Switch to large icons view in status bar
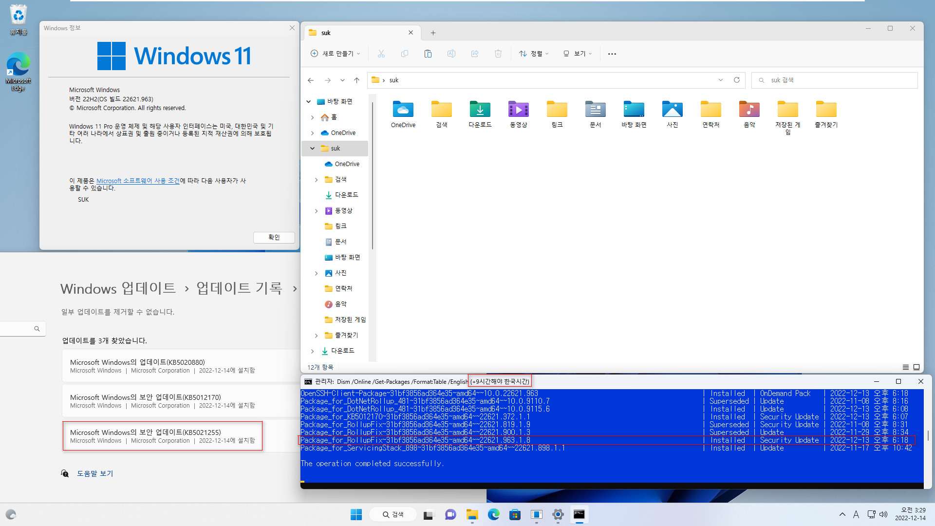Screen dimensions: 935x526 coord(916,367)
